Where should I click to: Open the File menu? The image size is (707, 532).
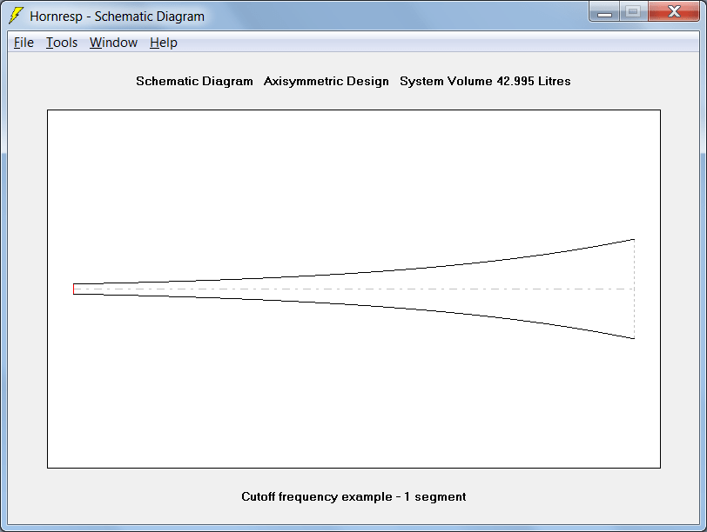[24, 43]
